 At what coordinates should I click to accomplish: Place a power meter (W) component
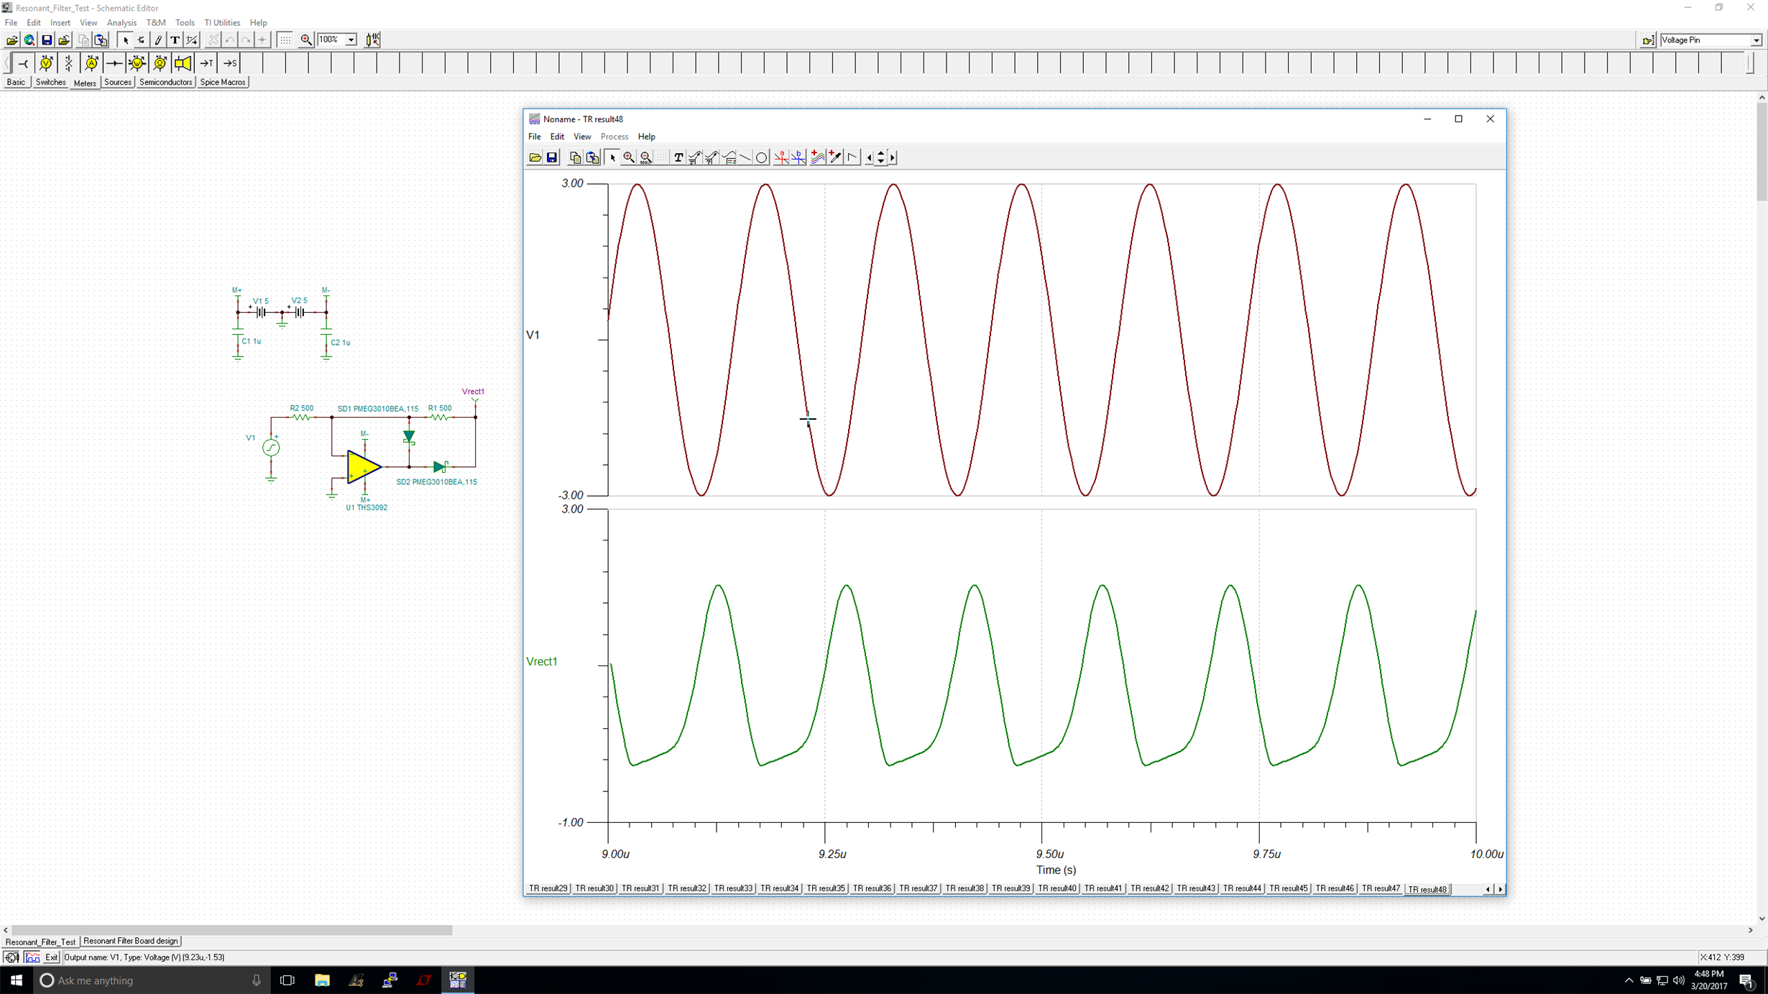[137, 63]
